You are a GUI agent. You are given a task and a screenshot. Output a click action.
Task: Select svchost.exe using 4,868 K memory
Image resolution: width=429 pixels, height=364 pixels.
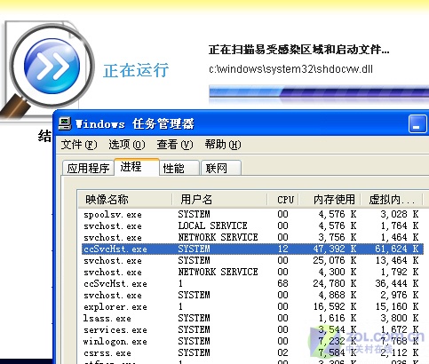[252, 295]
